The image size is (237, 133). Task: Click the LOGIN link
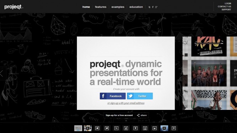pos(228,4)
